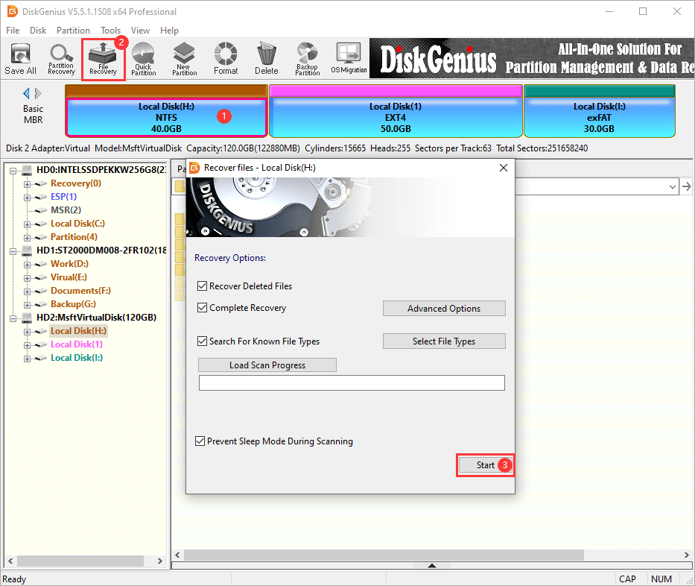The image size is (695, 586).
Task: Select MSR(2) in the disk tree
Action: coord(66,209)
